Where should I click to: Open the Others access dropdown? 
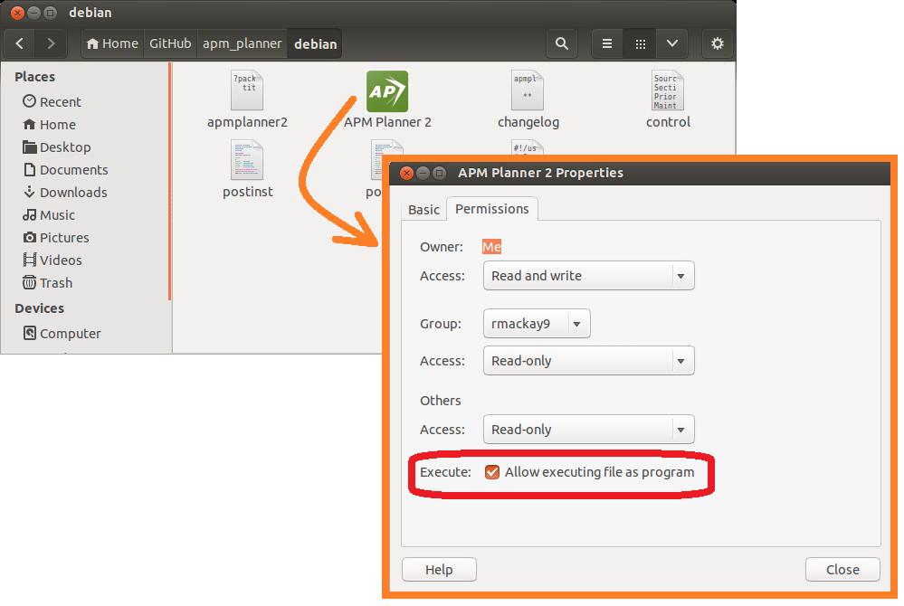[x=588, y=430]
